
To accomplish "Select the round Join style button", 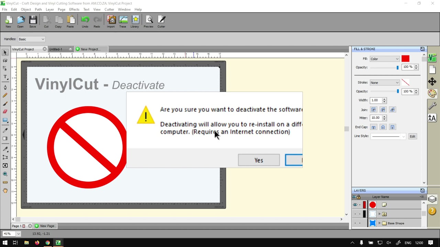I will 383,110.
